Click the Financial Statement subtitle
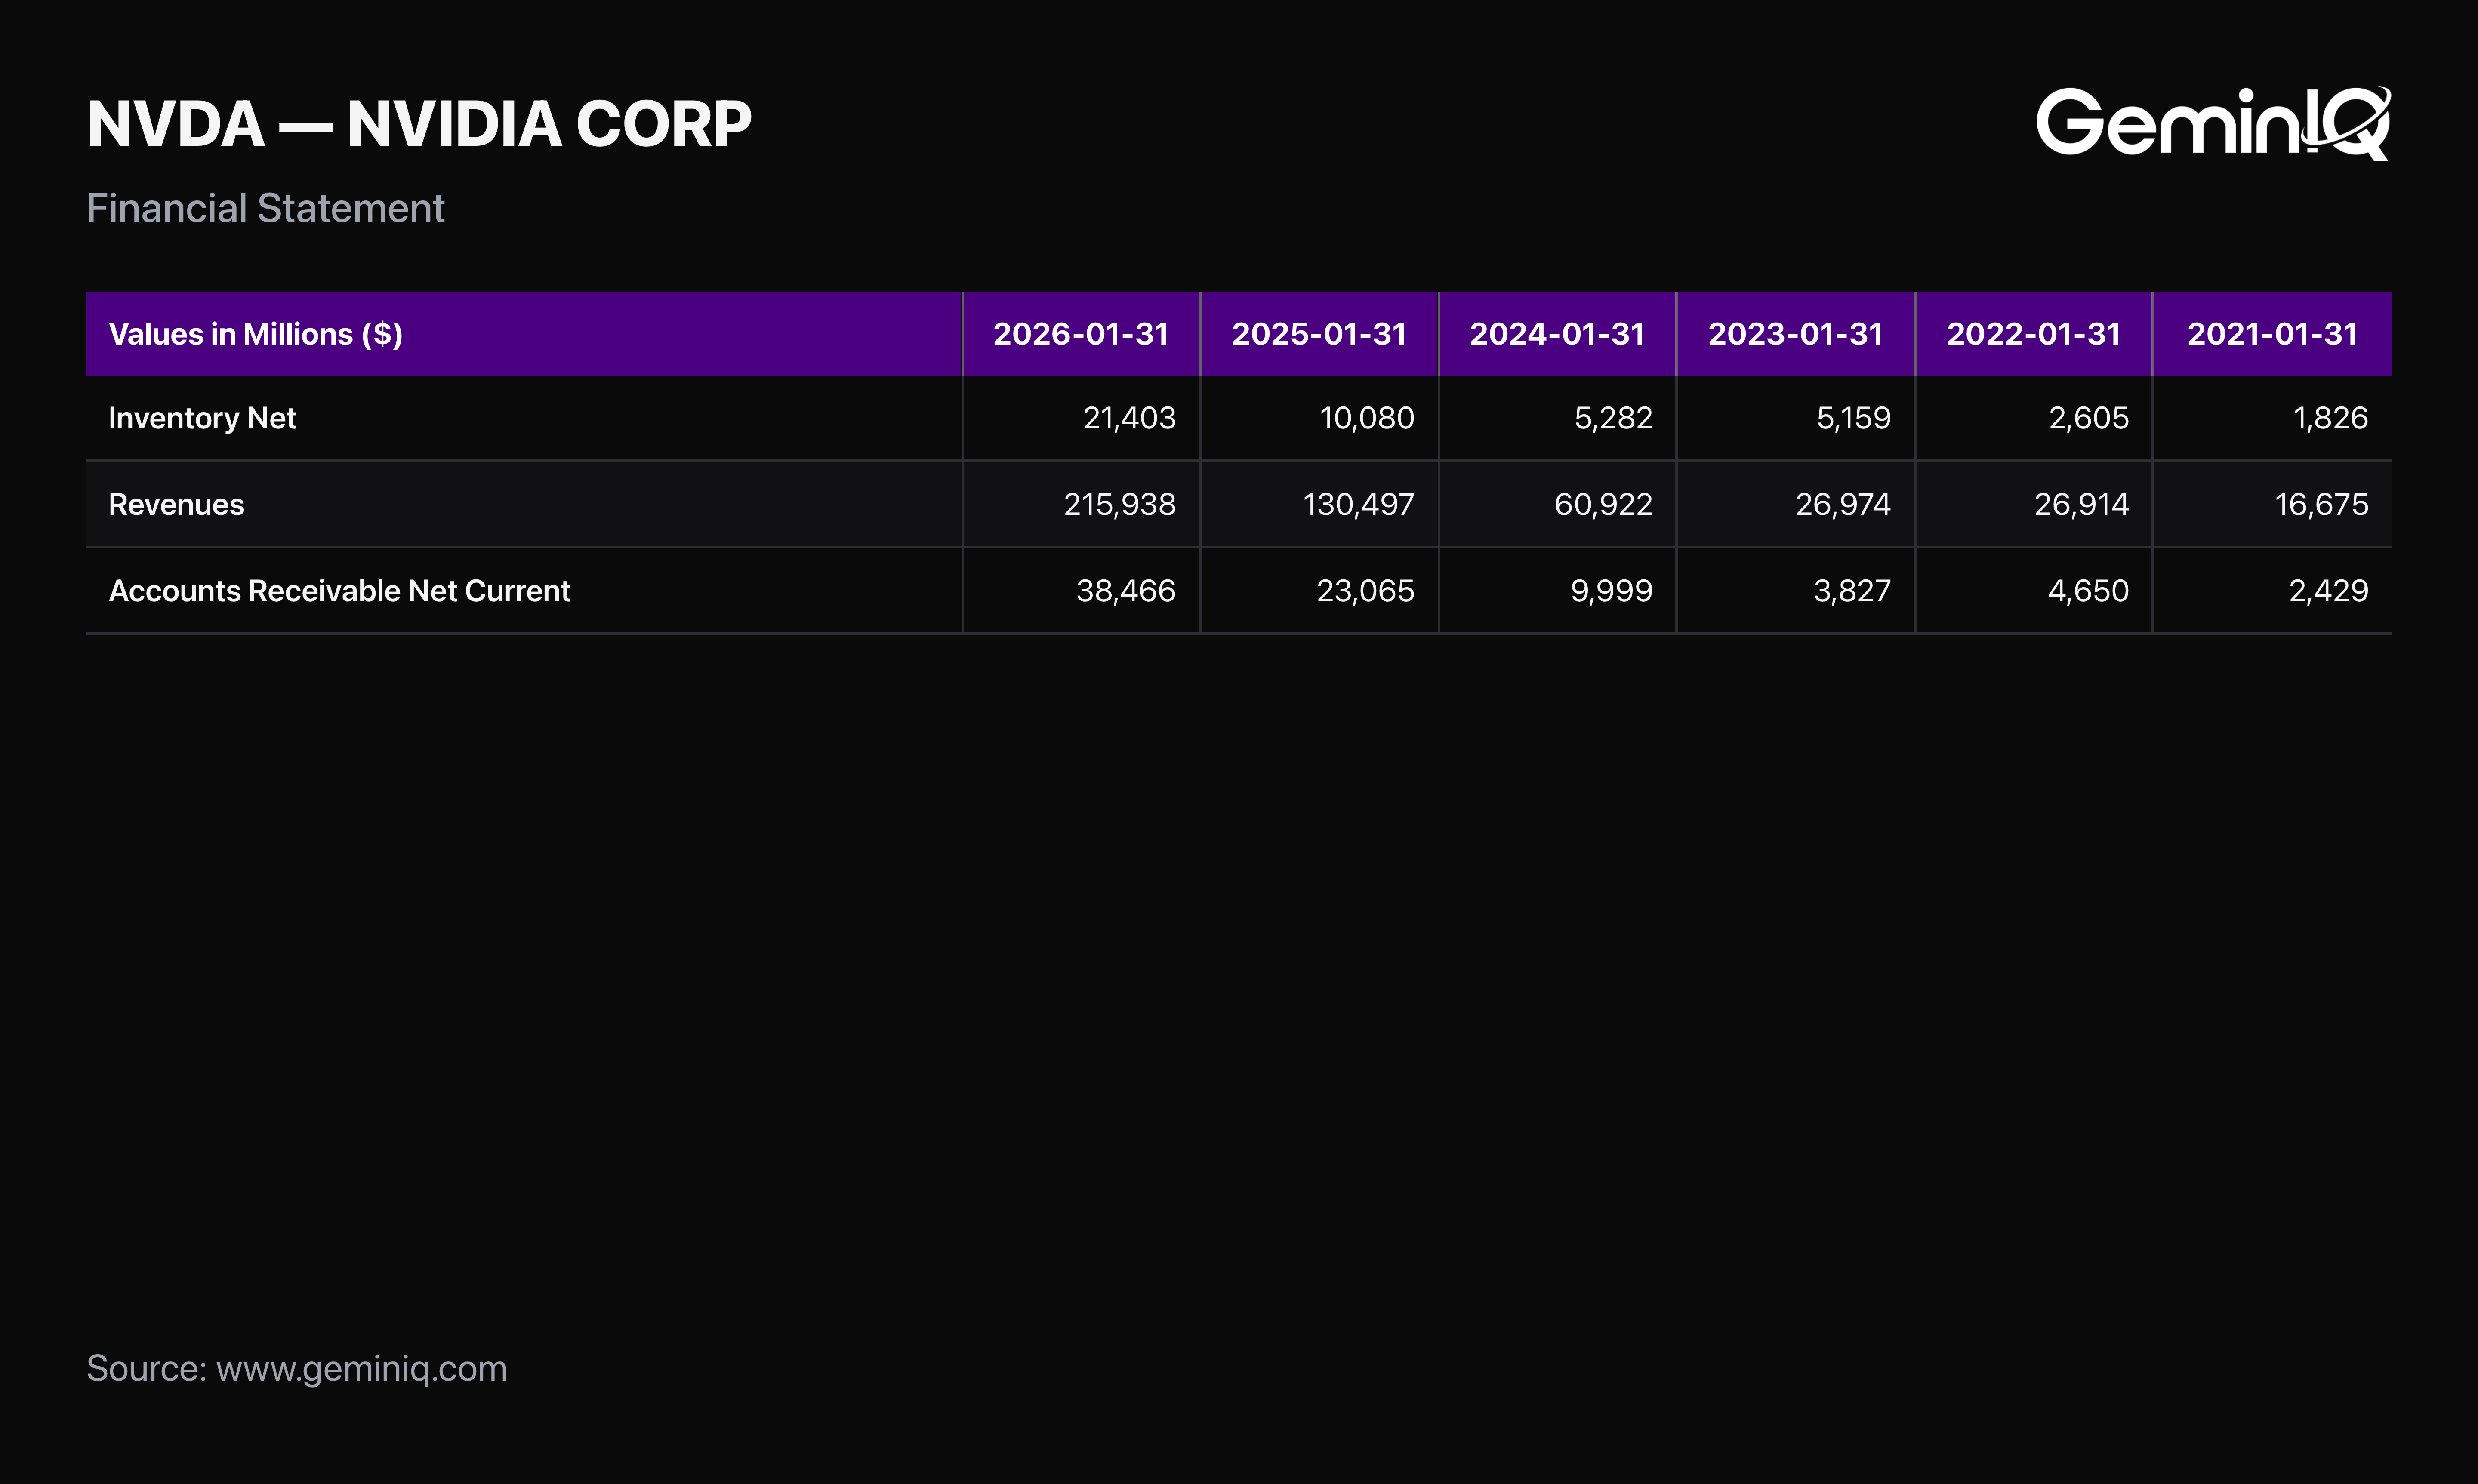 click(265, 209)
